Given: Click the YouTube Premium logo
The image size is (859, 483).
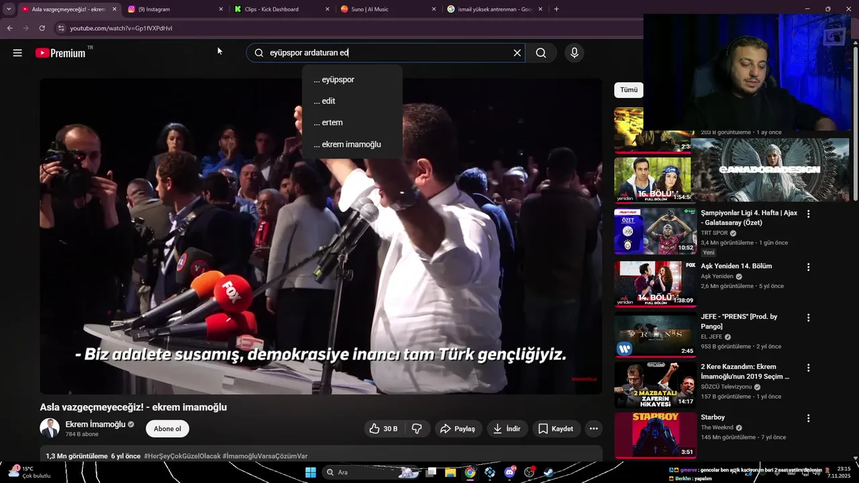Looking at the screenshot, I should (x=60, y=53).
